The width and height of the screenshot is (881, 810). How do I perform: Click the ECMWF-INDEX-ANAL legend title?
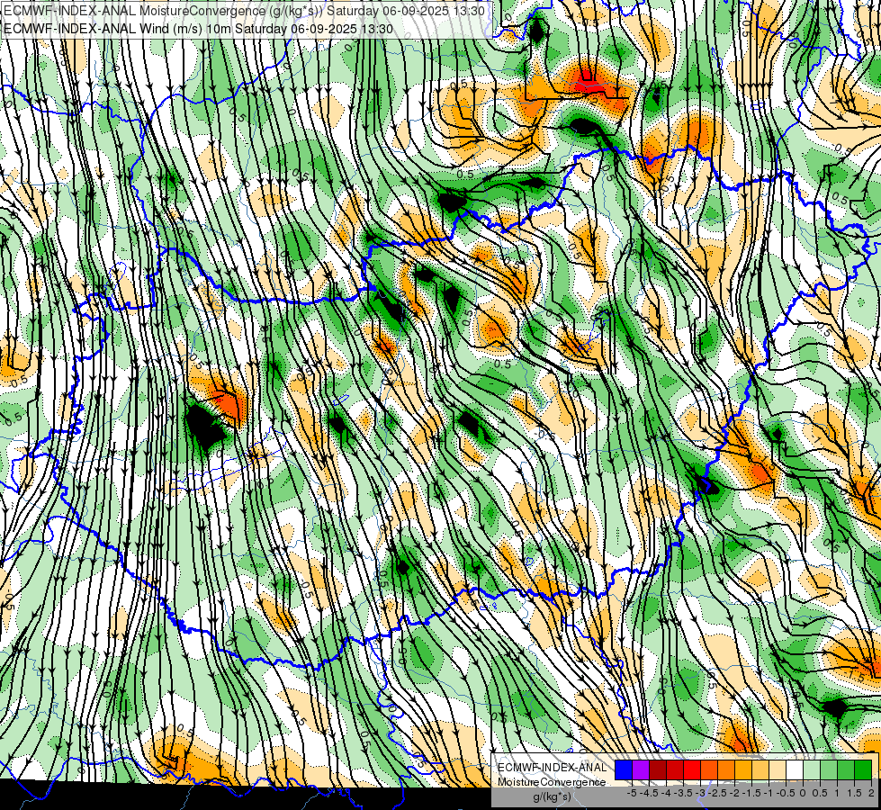click(x=552, y=768)
